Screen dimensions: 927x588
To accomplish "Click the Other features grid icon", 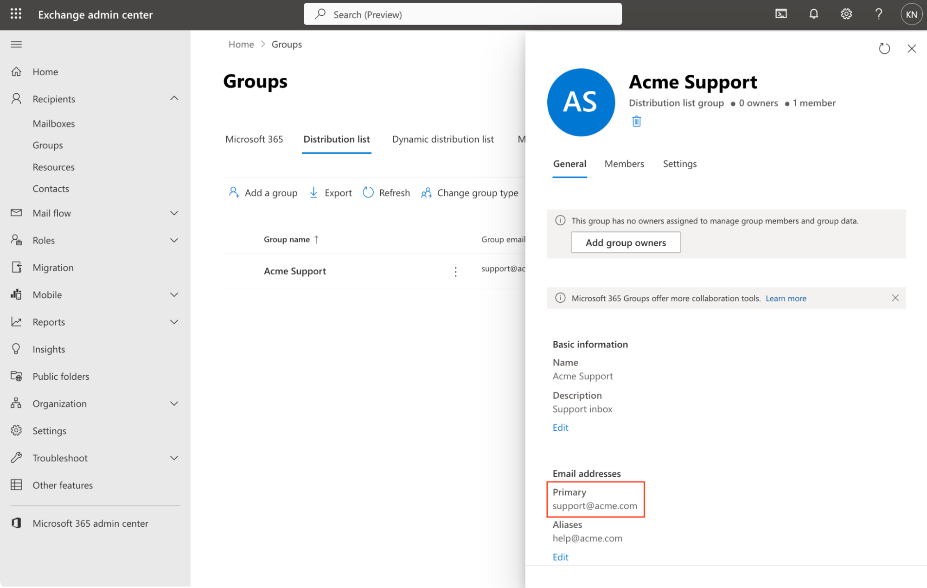I will pyautogui.click(x=16, y=485).
